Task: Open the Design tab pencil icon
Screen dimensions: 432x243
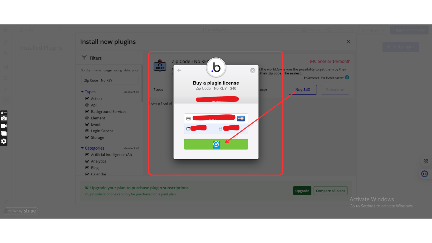Action: (x=6, y=42)
